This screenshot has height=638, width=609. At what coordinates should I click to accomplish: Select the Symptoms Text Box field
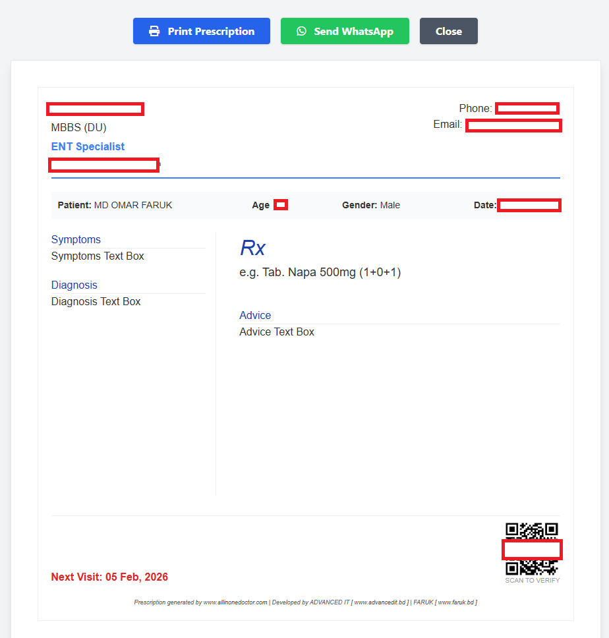tap(98, 256)
